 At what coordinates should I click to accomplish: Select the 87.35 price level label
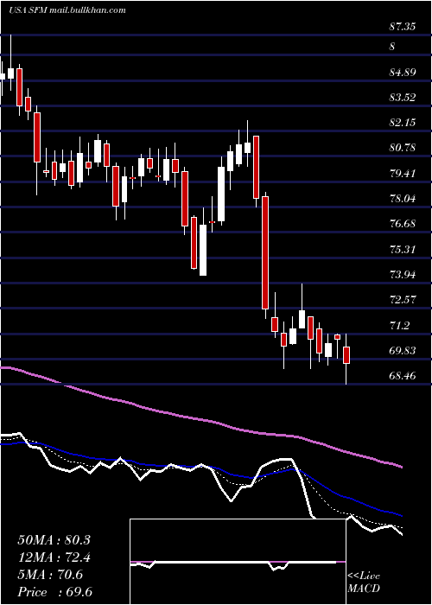[403, 27]
